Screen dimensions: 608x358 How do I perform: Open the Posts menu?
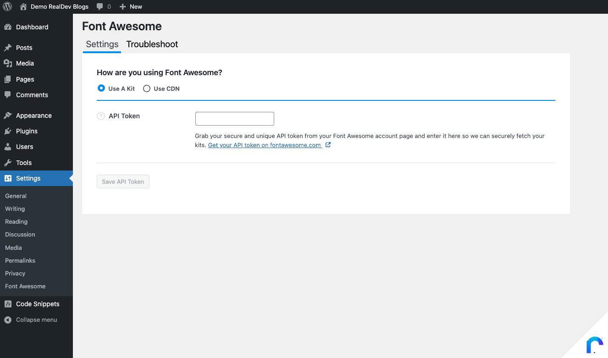click(36, 48)
